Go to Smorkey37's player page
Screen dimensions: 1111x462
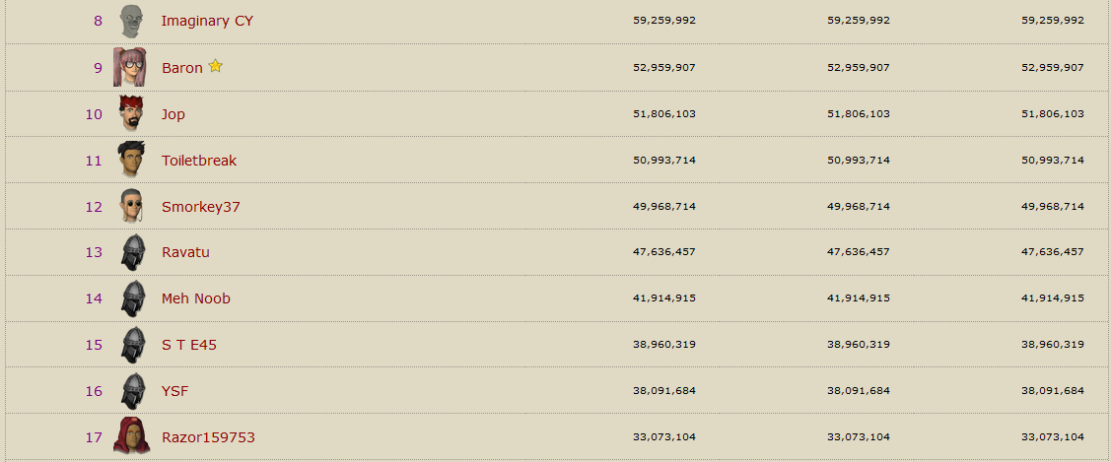[x=201, y=207]
